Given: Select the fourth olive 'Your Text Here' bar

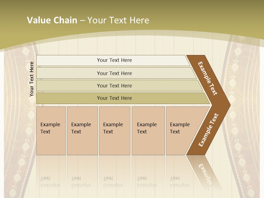Looking at the screenshot, I should [123, 98].
